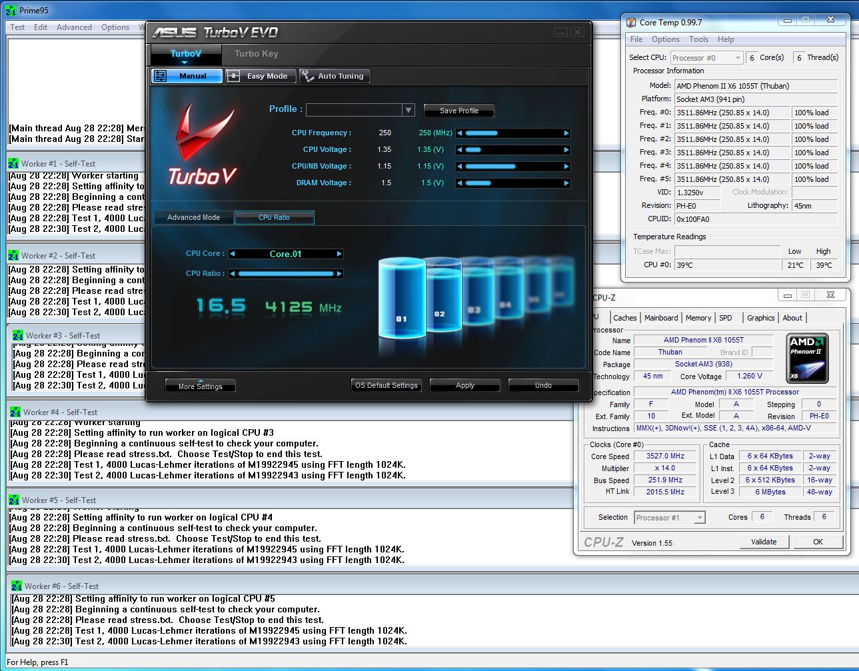Click the CPU/NB Voltage increase arrow
The height and width of the screenshot is (671, 859).
[567, 167]
